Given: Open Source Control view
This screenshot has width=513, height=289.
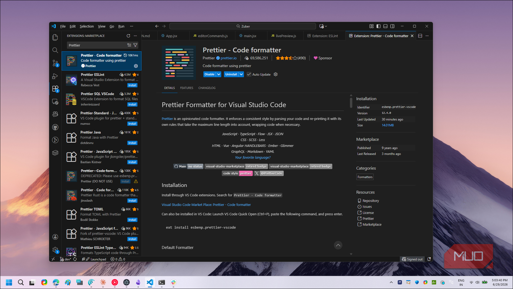Looking at the screenshot, I should (x=55, y=63).
